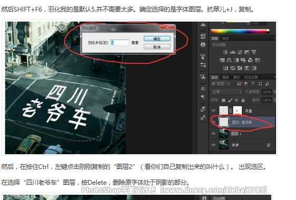Open the Brush Presets panel icon
Image resolution: width=296 pixels, height=200 pixels.
tap(203, 56)
